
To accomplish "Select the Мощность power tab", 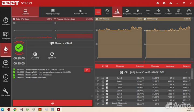I will [x=138, y=12].
